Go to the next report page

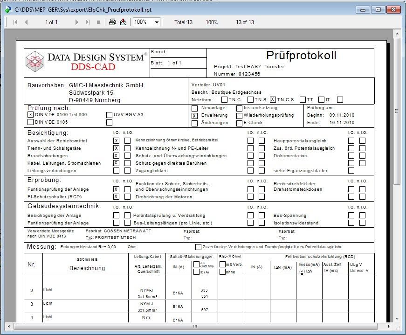click(76, 22)
